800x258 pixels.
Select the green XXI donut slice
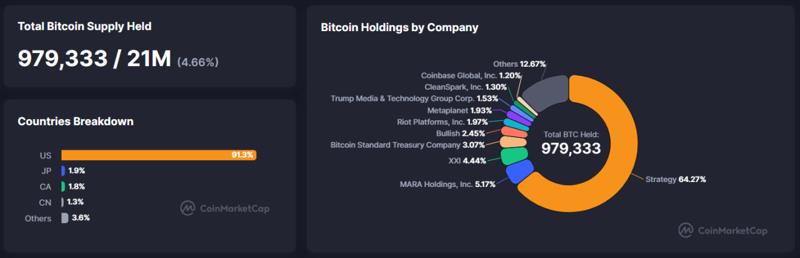pyautogui.click(x=514, y=156)
